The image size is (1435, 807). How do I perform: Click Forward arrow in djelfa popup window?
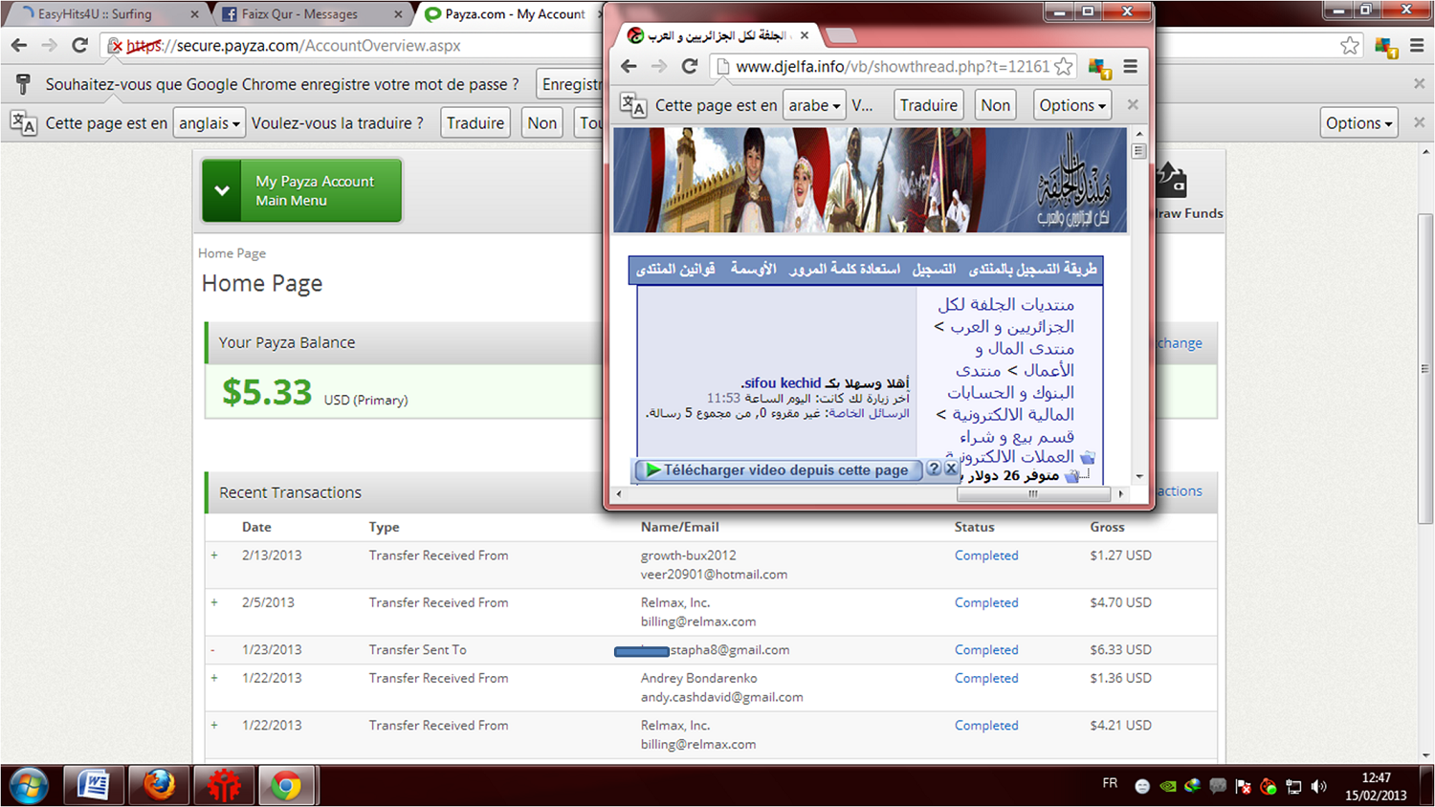point(659,66)
